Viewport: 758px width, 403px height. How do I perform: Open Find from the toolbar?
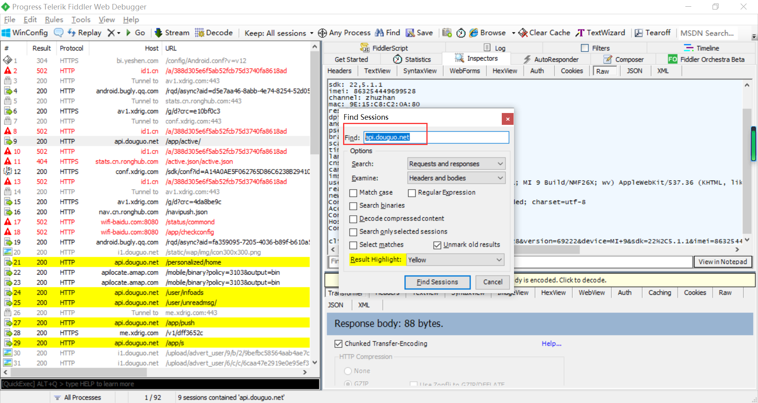tap(387, 33)
